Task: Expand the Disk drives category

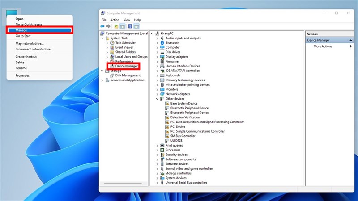Action: pos(157,52)
